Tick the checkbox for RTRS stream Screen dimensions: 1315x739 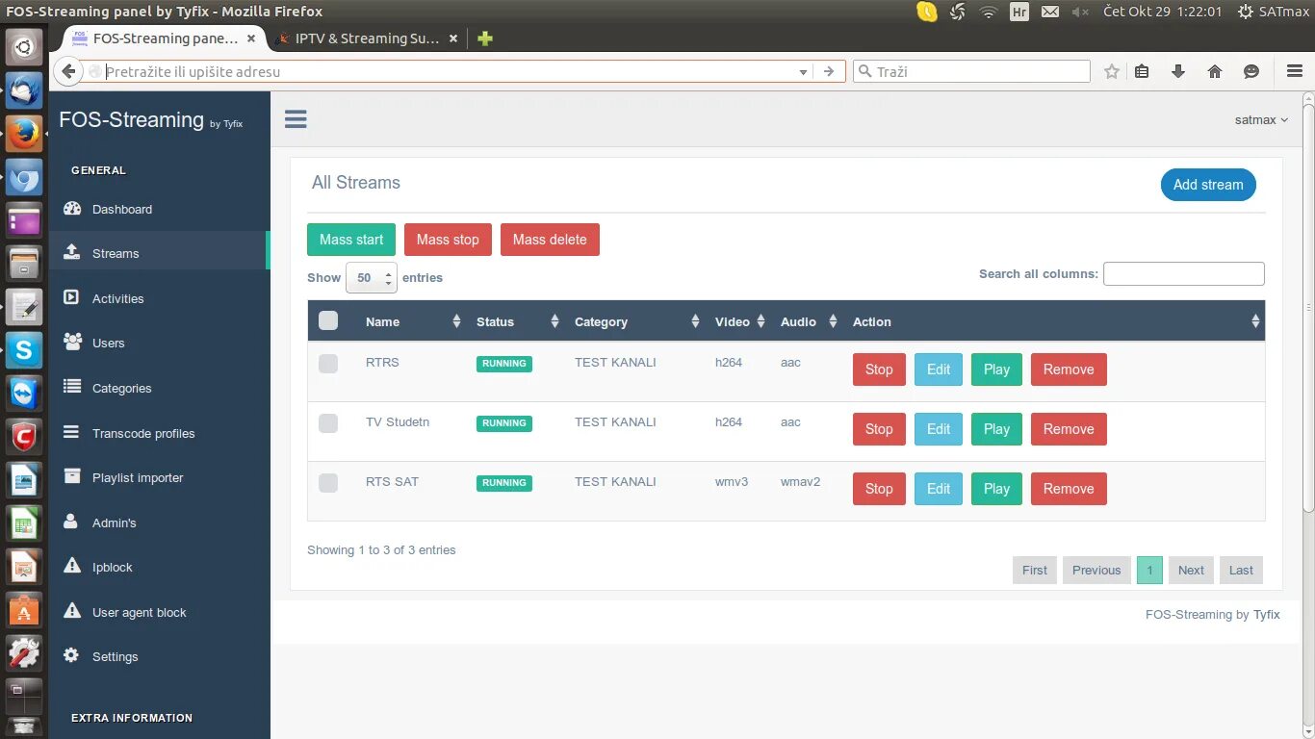click(x=328, y=364)
